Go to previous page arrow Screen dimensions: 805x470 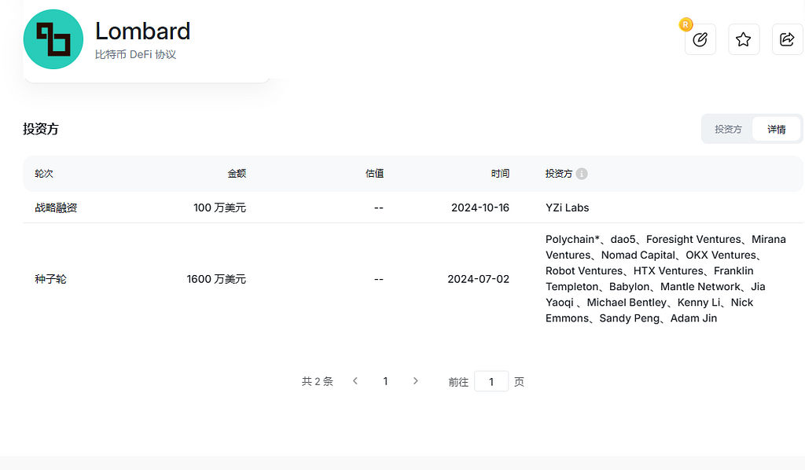[x=355, y=381]
